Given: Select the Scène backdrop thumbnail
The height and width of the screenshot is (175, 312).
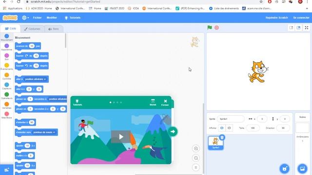Looking at the screenshot, I should (302, 127).
